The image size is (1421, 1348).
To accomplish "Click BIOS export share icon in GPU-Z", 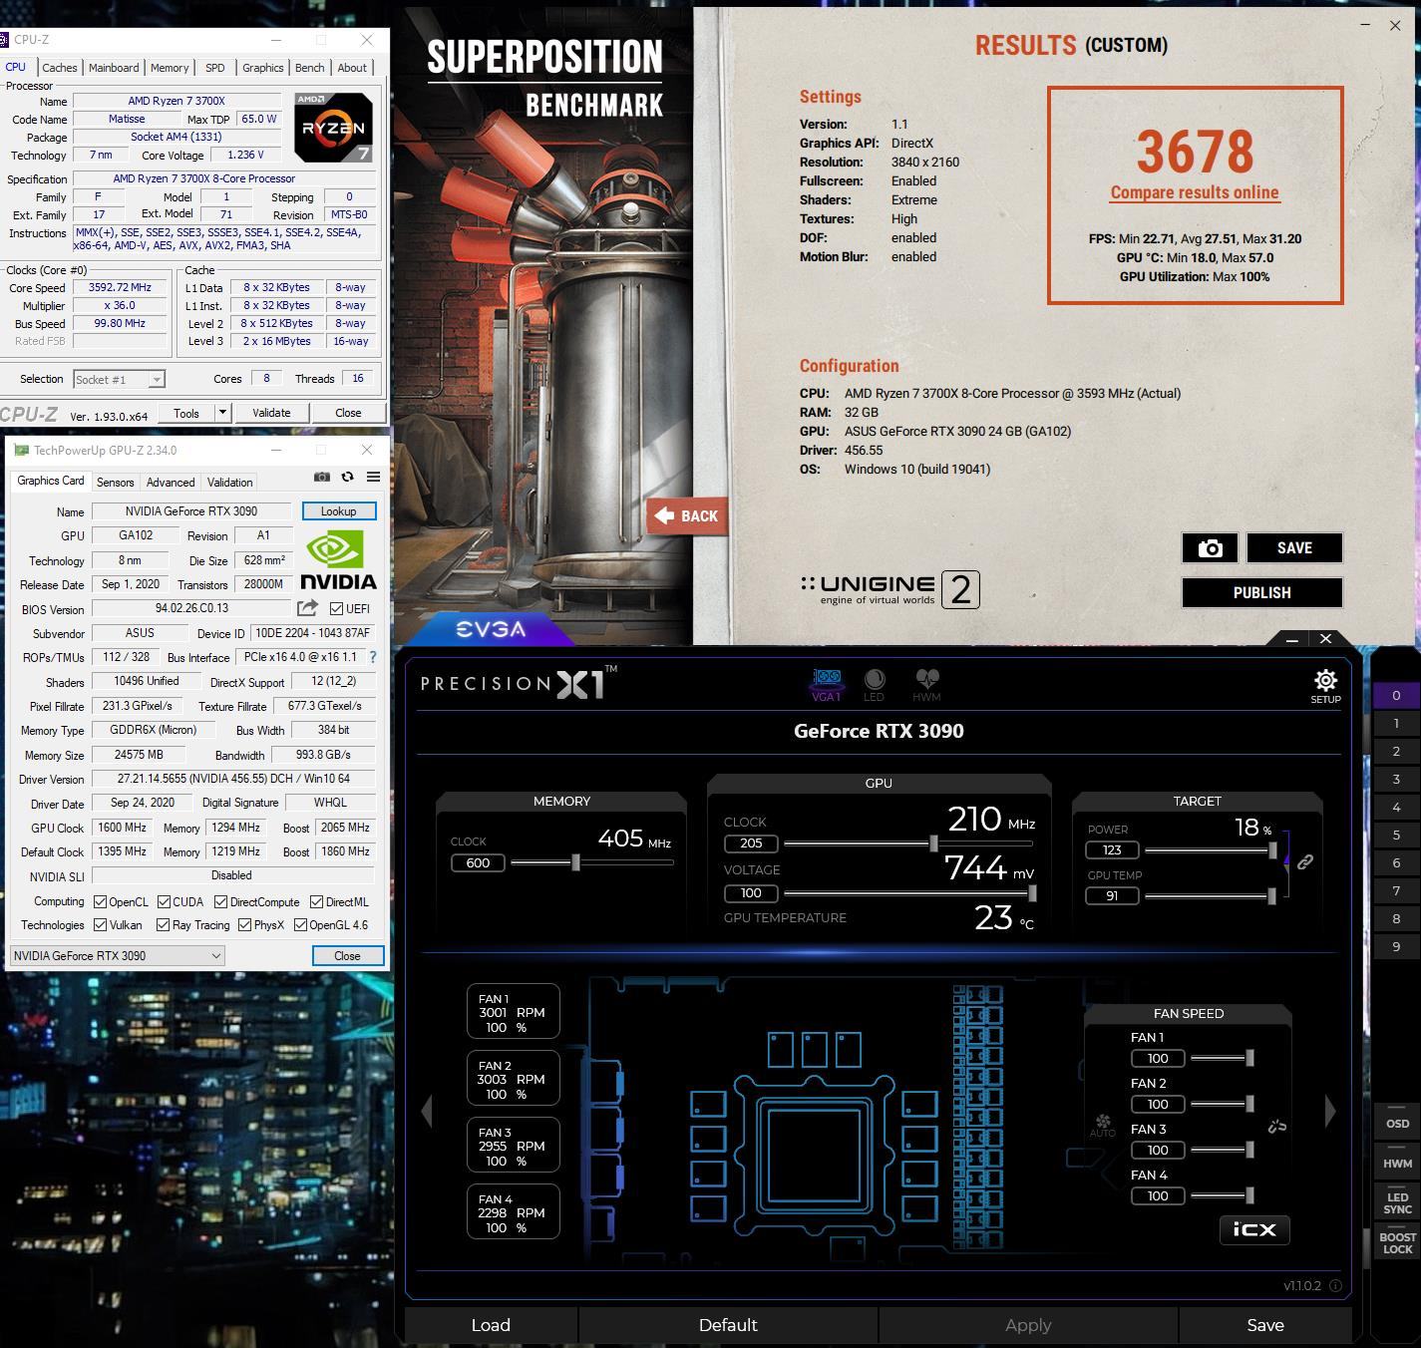I will (307, 607).
